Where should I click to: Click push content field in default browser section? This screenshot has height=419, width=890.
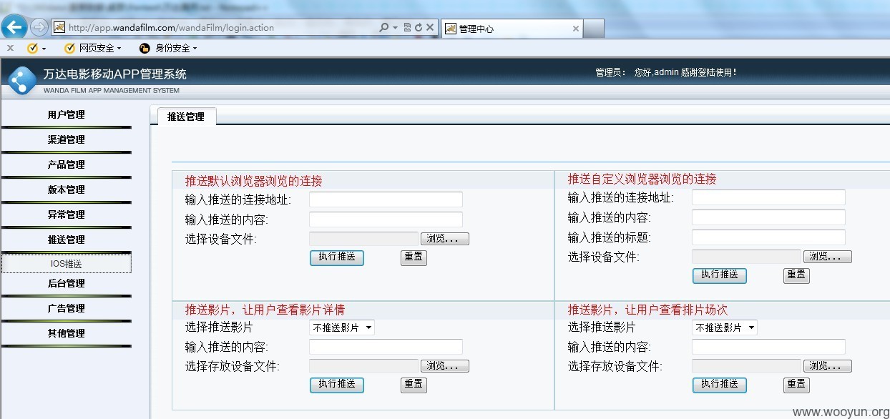pyautogui.click(x=386, y=220)
